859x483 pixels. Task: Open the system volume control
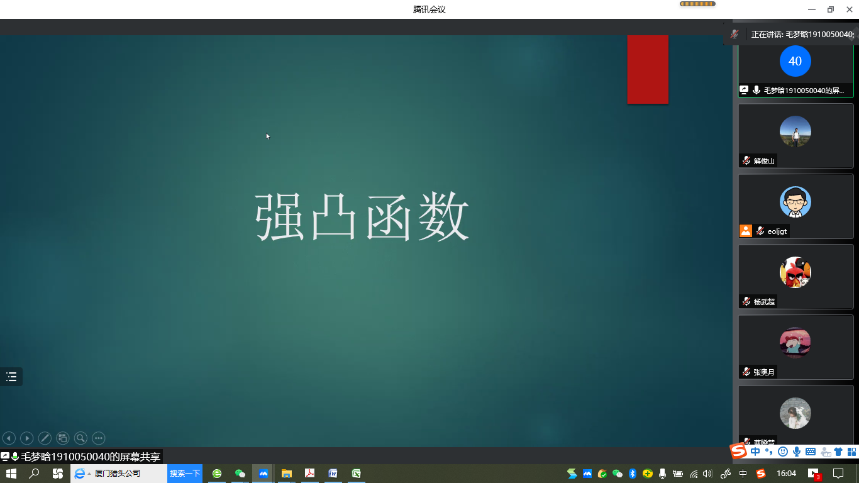[707, 474]
